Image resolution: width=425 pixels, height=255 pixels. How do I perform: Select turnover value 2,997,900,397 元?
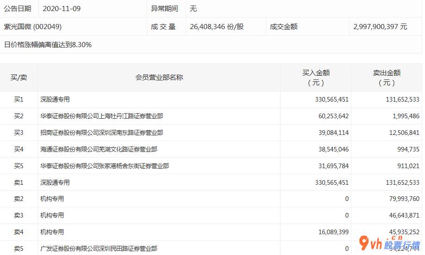(x=380, y=26)
